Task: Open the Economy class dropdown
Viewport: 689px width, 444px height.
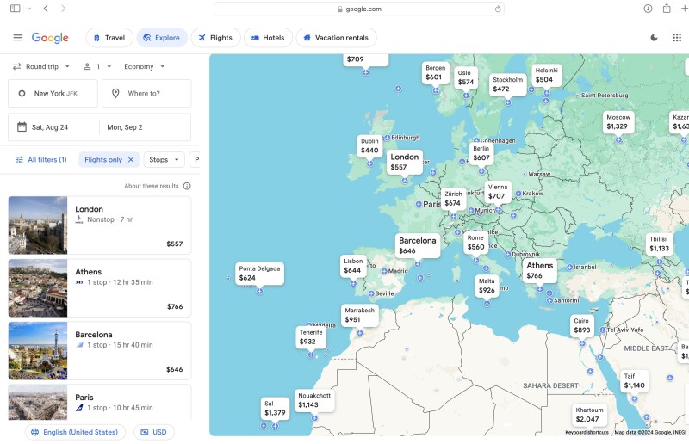Action: coord(144,66)
